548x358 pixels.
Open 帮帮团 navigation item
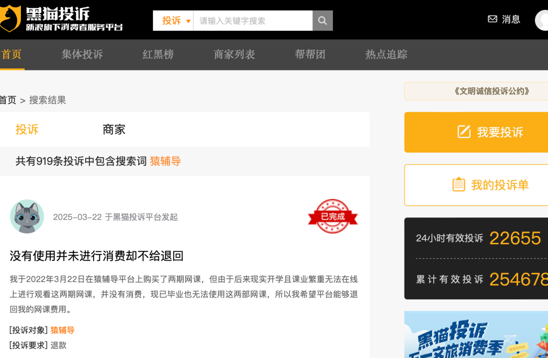click(x=310, y=54)
